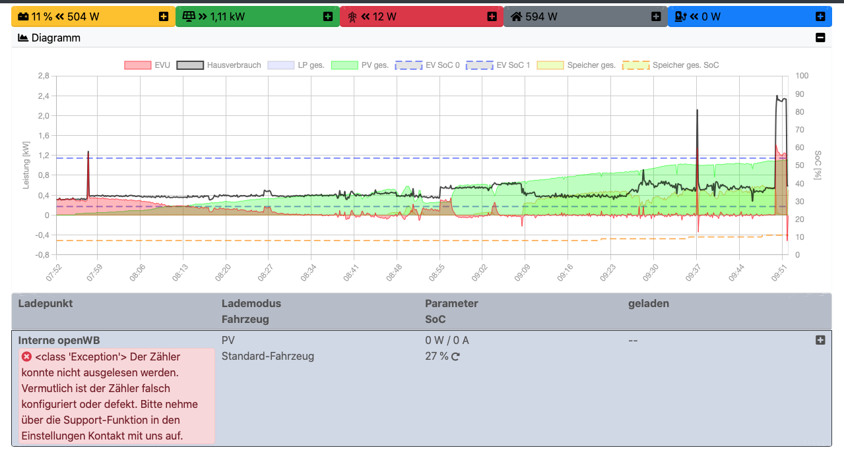The width and height of the screenshot is (844, 458).
Task: Click the PV charge mode label
Action: pos(228,340)
